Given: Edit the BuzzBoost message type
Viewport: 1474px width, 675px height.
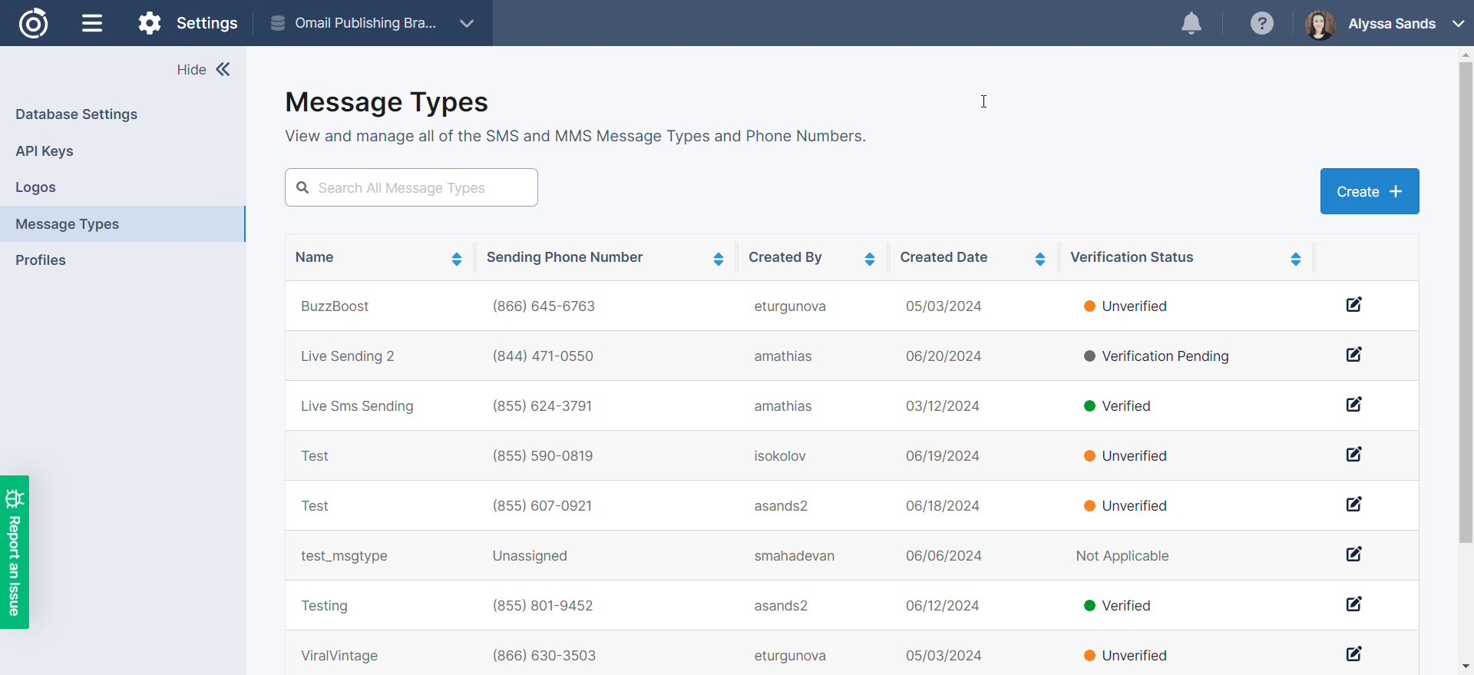Looking at the screenshot, I should 1353,305.
